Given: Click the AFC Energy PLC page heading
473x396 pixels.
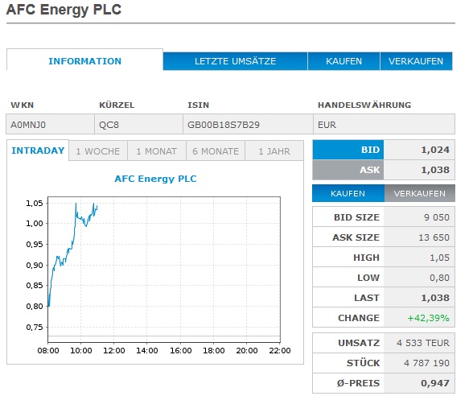Looking at the screenshot, I should tap(64, 10).
